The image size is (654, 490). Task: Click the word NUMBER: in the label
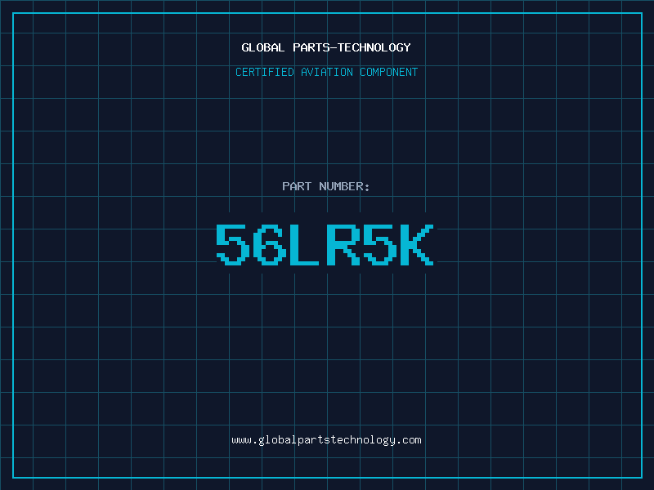344,186
